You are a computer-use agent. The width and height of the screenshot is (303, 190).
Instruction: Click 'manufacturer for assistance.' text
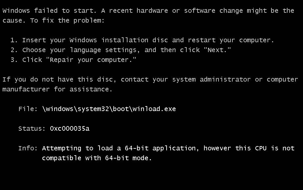(x=58, y=89)
